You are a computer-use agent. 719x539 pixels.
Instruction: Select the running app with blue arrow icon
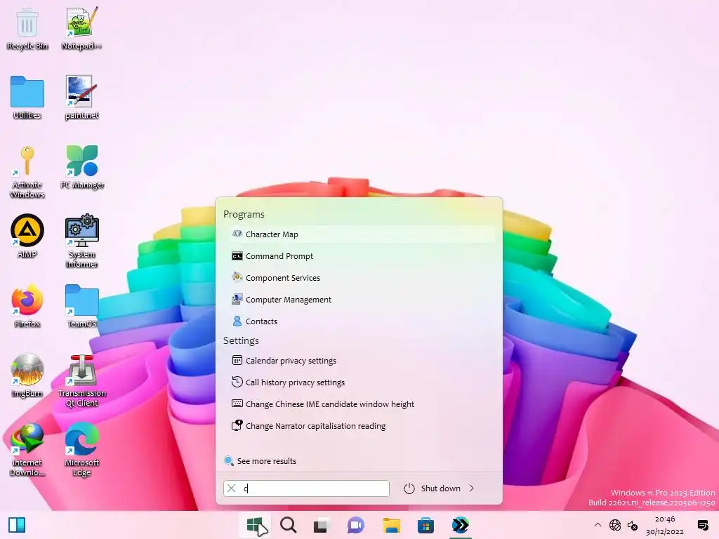[x=460, y=525]
